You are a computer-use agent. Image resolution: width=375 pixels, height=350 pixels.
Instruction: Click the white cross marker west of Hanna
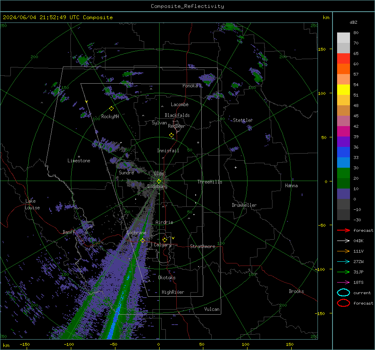click(x=235, y=167)
